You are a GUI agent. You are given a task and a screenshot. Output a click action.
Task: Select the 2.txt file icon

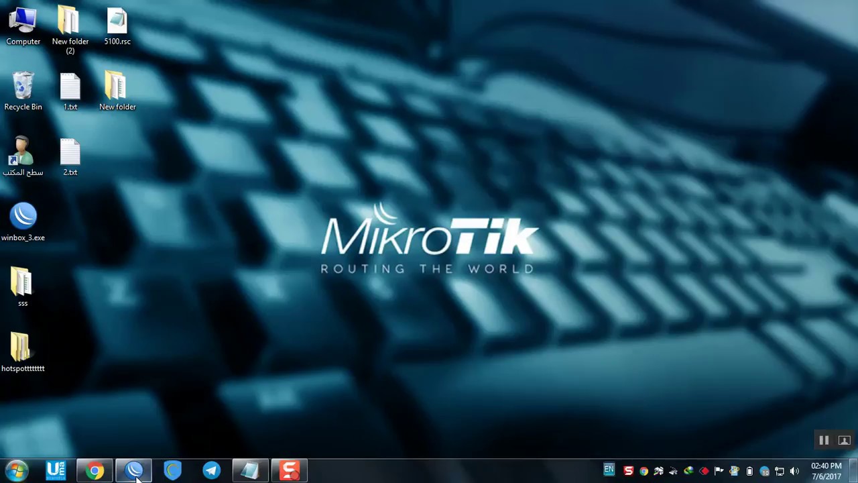70,157
